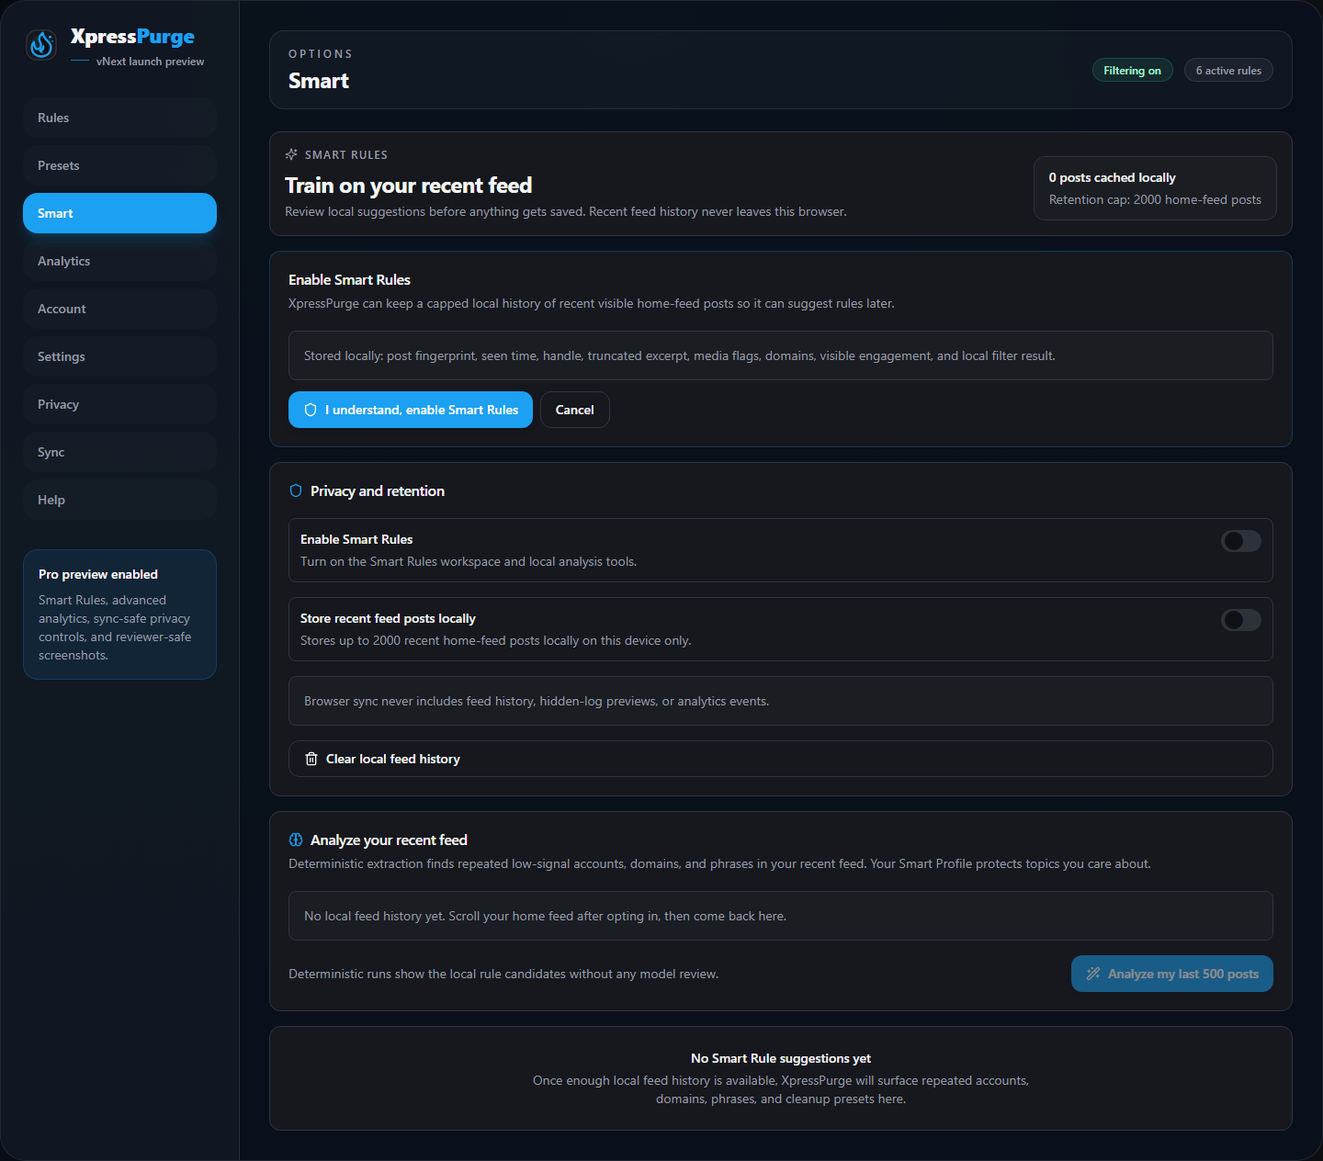Image resolution: width=1323 pixels, height=1161 pixels.
Task: Click the shield icon inside the enable Smart Rules button
Action: [311, 410]
